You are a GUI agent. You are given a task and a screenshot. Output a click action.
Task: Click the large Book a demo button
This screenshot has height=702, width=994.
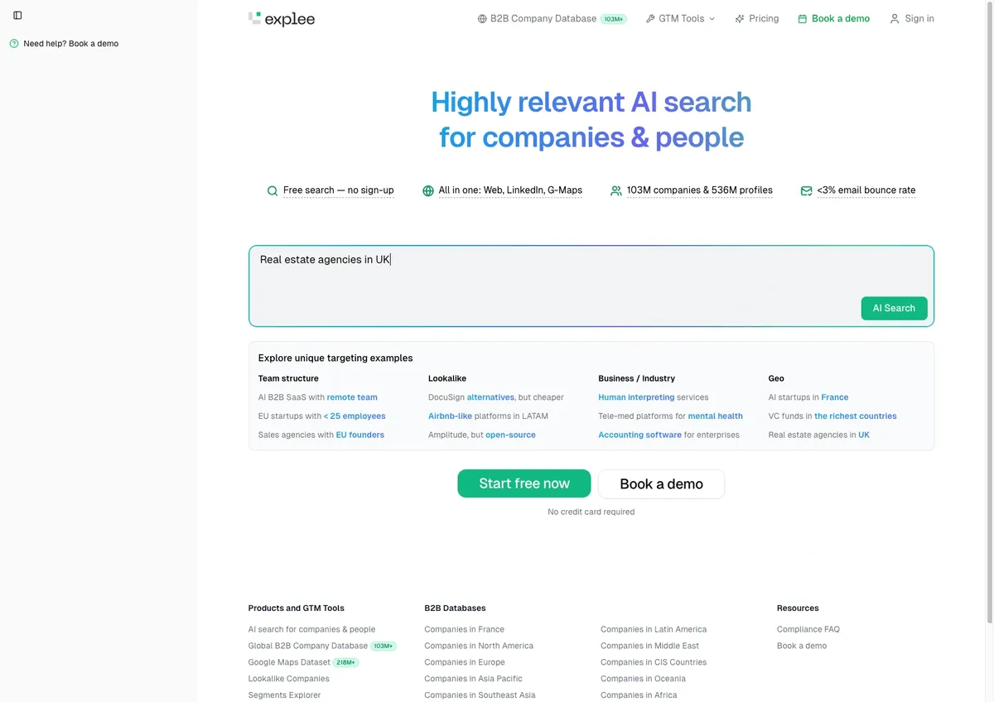661,483
